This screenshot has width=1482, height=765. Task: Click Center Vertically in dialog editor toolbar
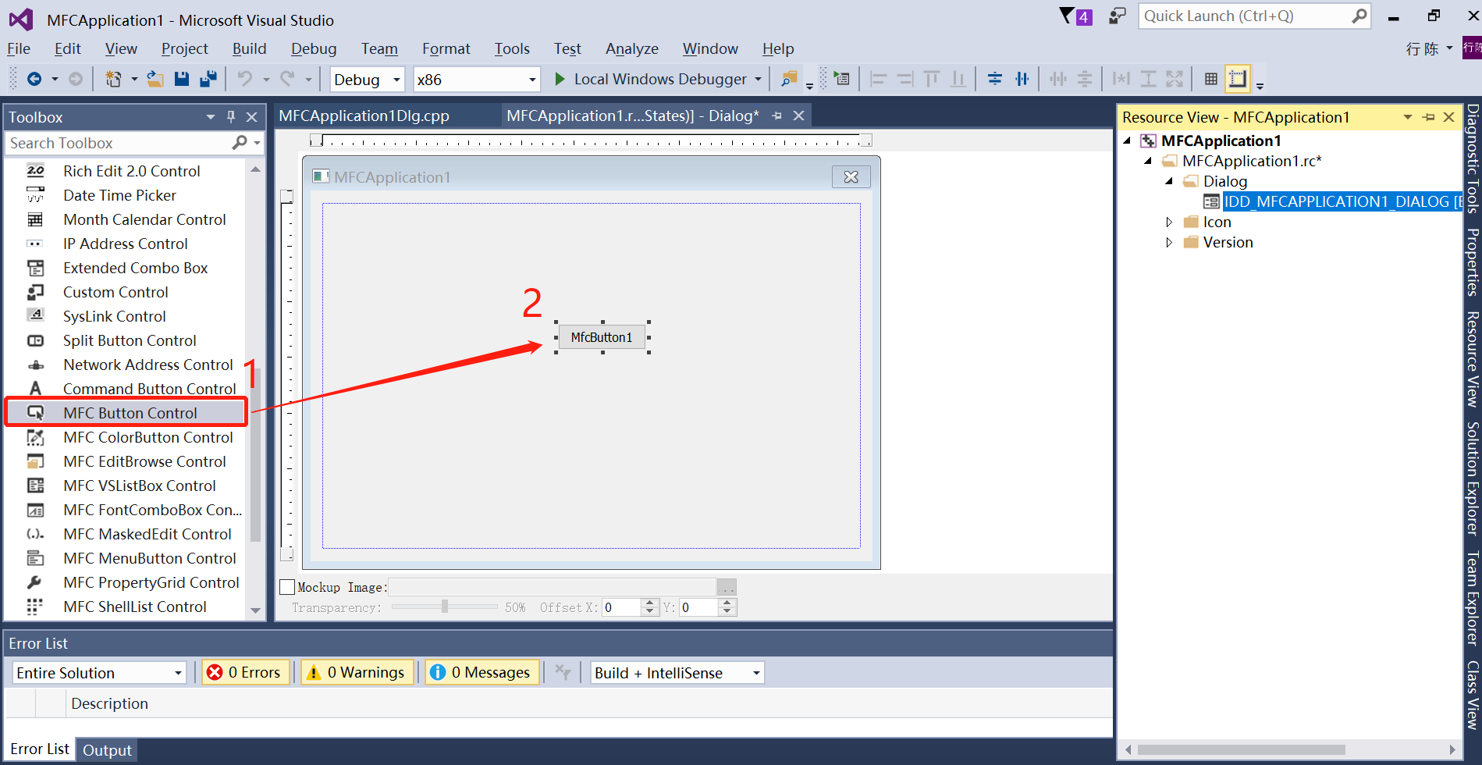[995, 79]
